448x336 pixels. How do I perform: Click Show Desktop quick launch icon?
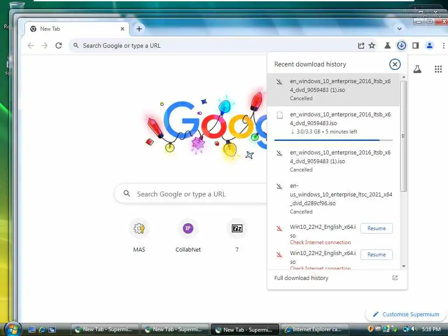(x=31, y=329)
